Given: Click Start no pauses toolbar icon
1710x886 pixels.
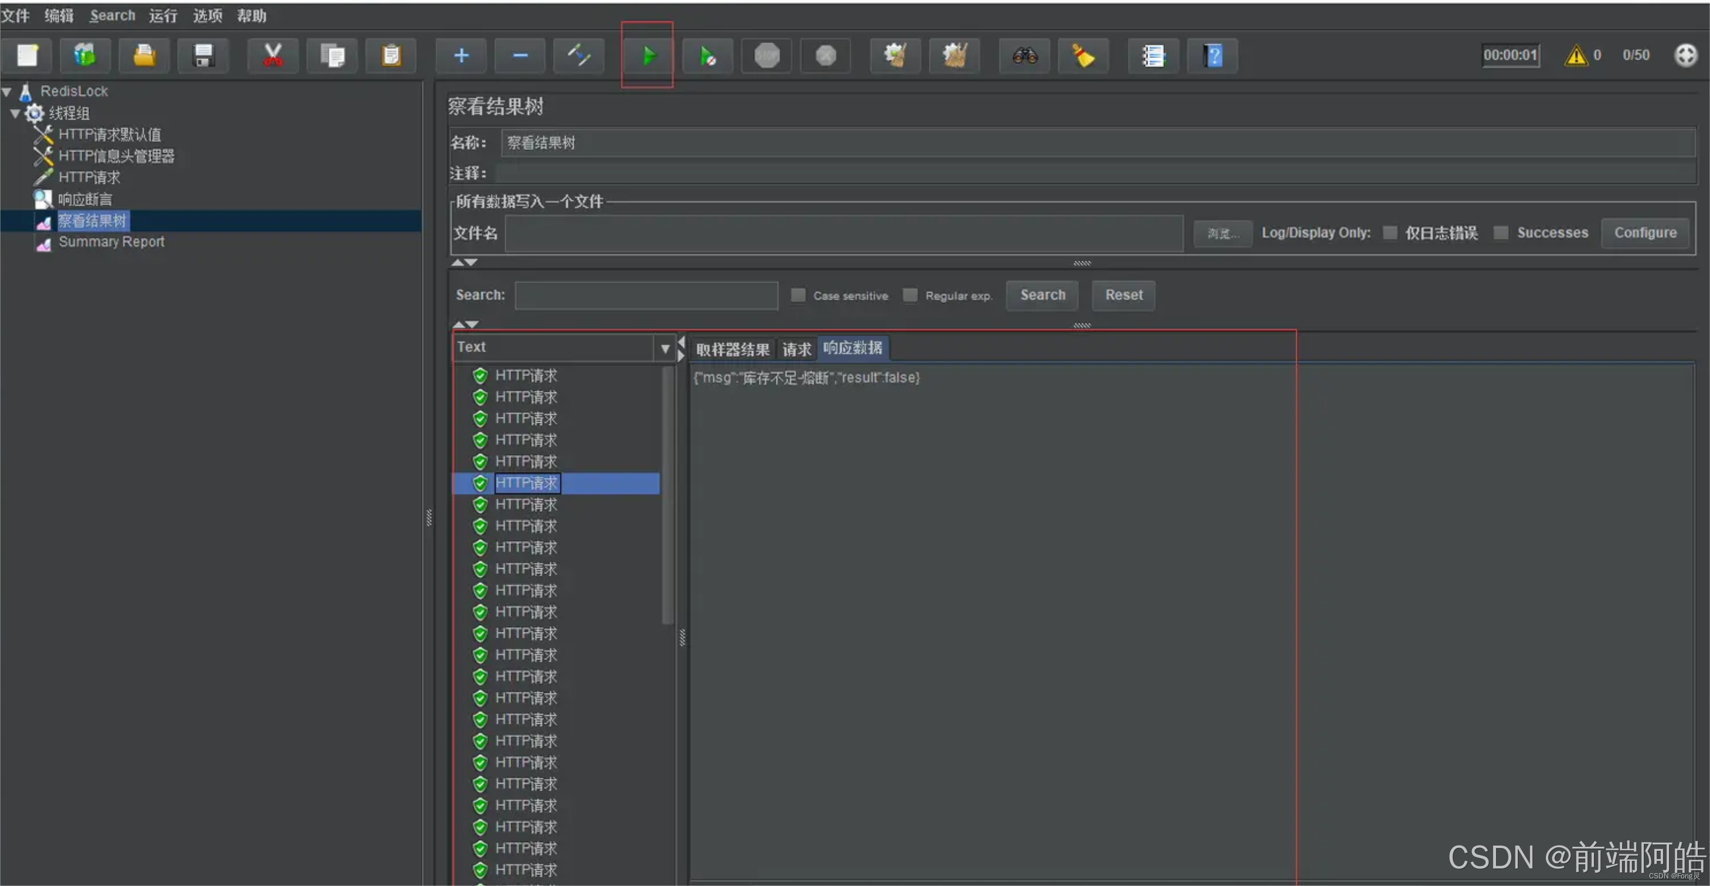Looking at the screenshot, I should 708,56.
